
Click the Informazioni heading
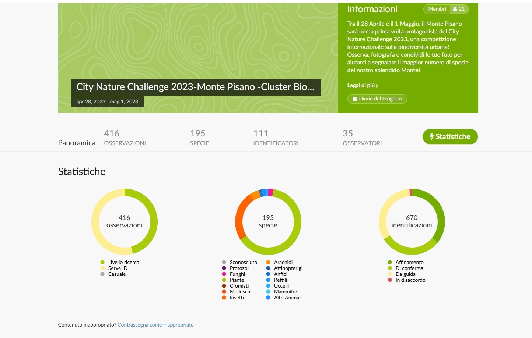point(372,9)
